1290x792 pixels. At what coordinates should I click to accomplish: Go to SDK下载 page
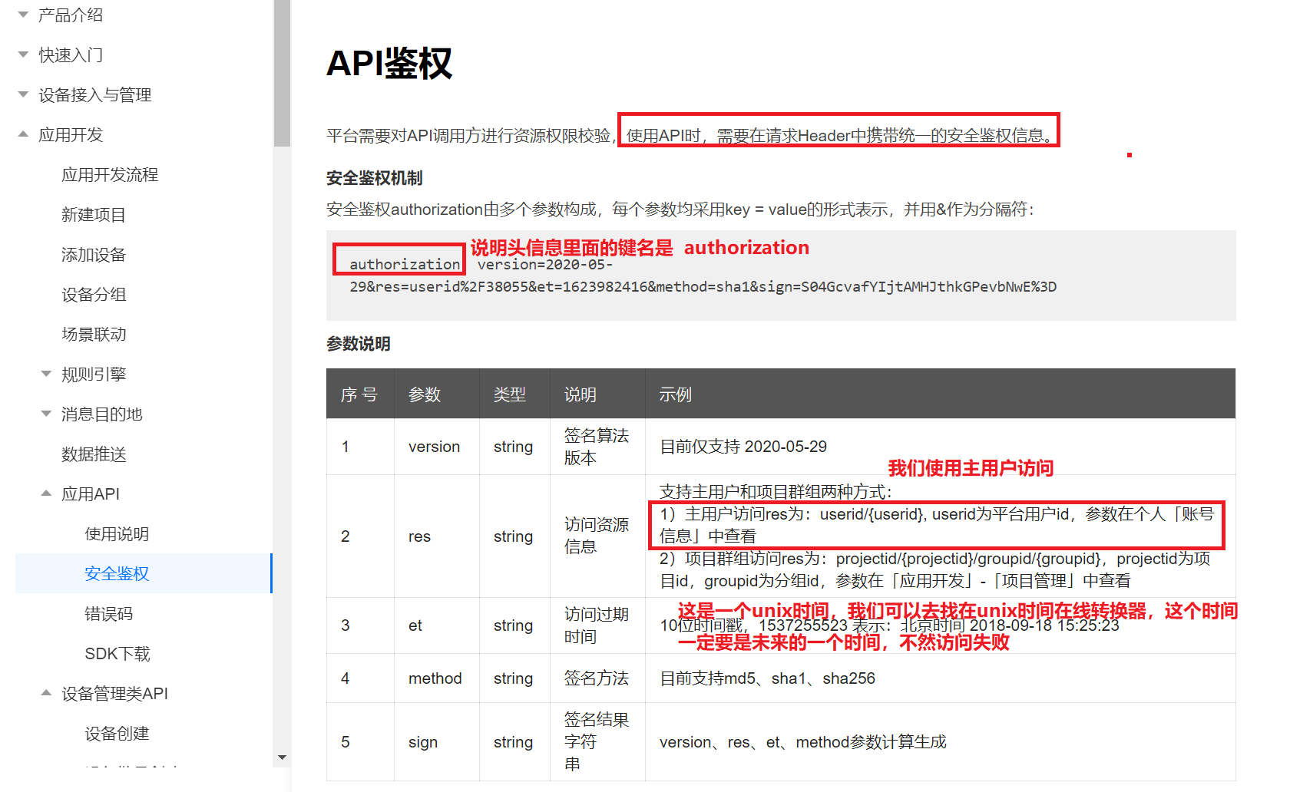117,654
